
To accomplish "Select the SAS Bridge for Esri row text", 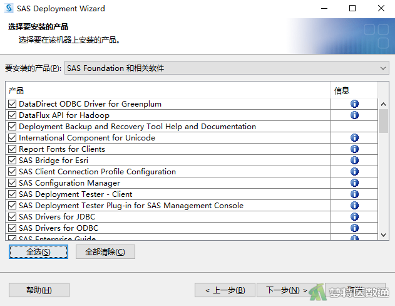I will tap(54, 160).
